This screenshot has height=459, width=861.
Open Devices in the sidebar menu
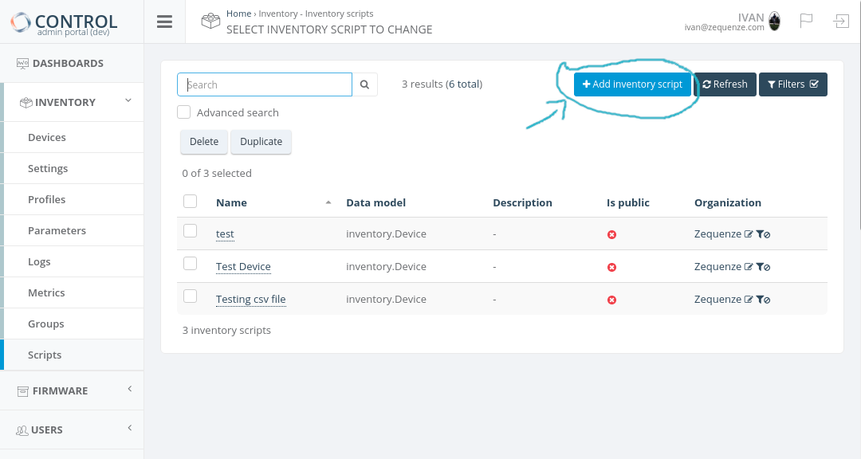click(x=47, y=137)
